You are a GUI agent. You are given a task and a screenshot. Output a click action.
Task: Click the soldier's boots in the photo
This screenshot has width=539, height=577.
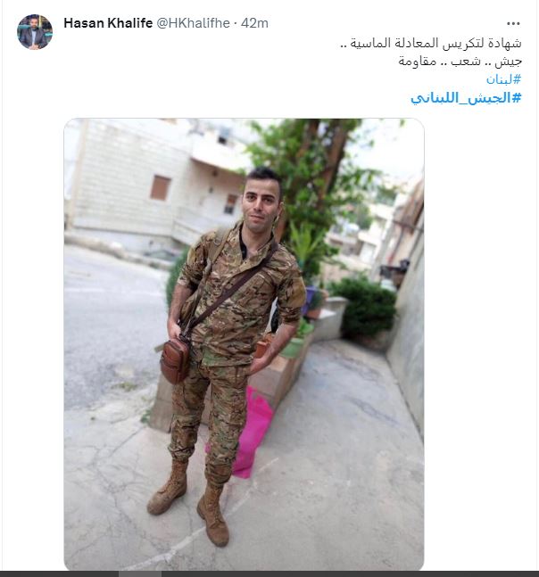pos(189,504)
